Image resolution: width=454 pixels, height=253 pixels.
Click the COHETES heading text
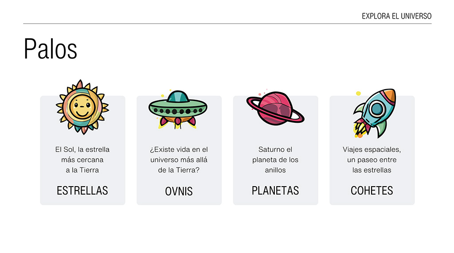(x=372, y=191)
